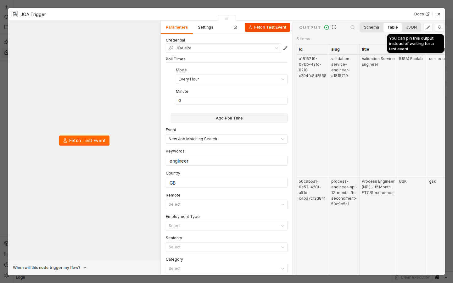Viewport: 453px width, 283px height.
Task: Click the Keywords field containing engineer
Action: 226,161
